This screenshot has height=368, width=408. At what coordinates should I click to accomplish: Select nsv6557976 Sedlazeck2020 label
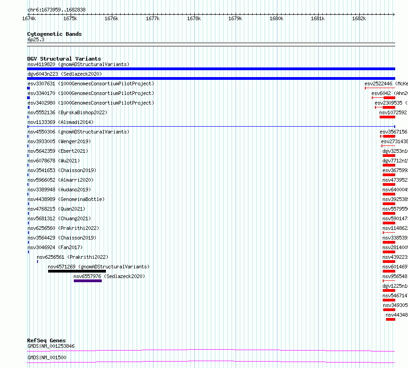(x=109, y=276)
